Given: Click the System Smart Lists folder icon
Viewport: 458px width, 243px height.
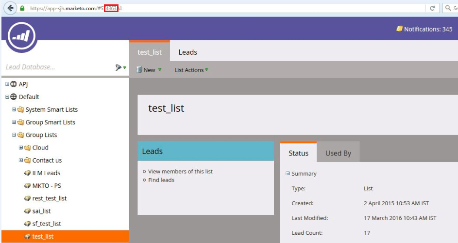Looking at the screenshot, I should (21, 109).
